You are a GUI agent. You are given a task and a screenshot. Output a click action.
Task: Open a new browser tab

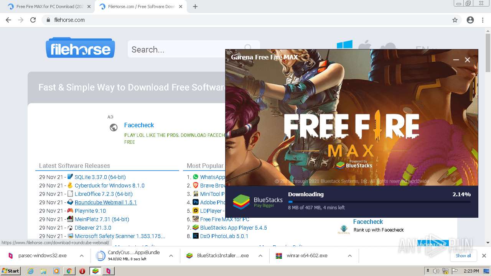(x=195, y=7)
